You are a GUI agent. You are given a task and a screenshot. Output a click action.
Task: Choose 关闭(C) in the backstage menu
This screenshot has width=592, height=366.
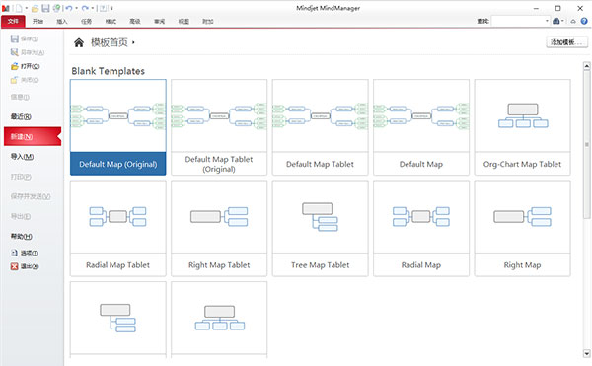25,80
